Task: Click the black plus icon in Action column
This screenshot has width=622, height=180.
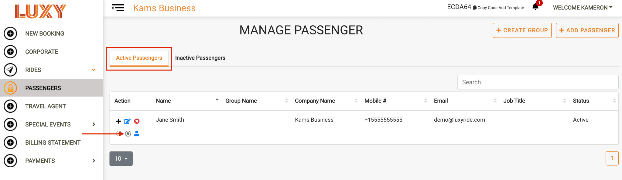Action: click(118, 121)
